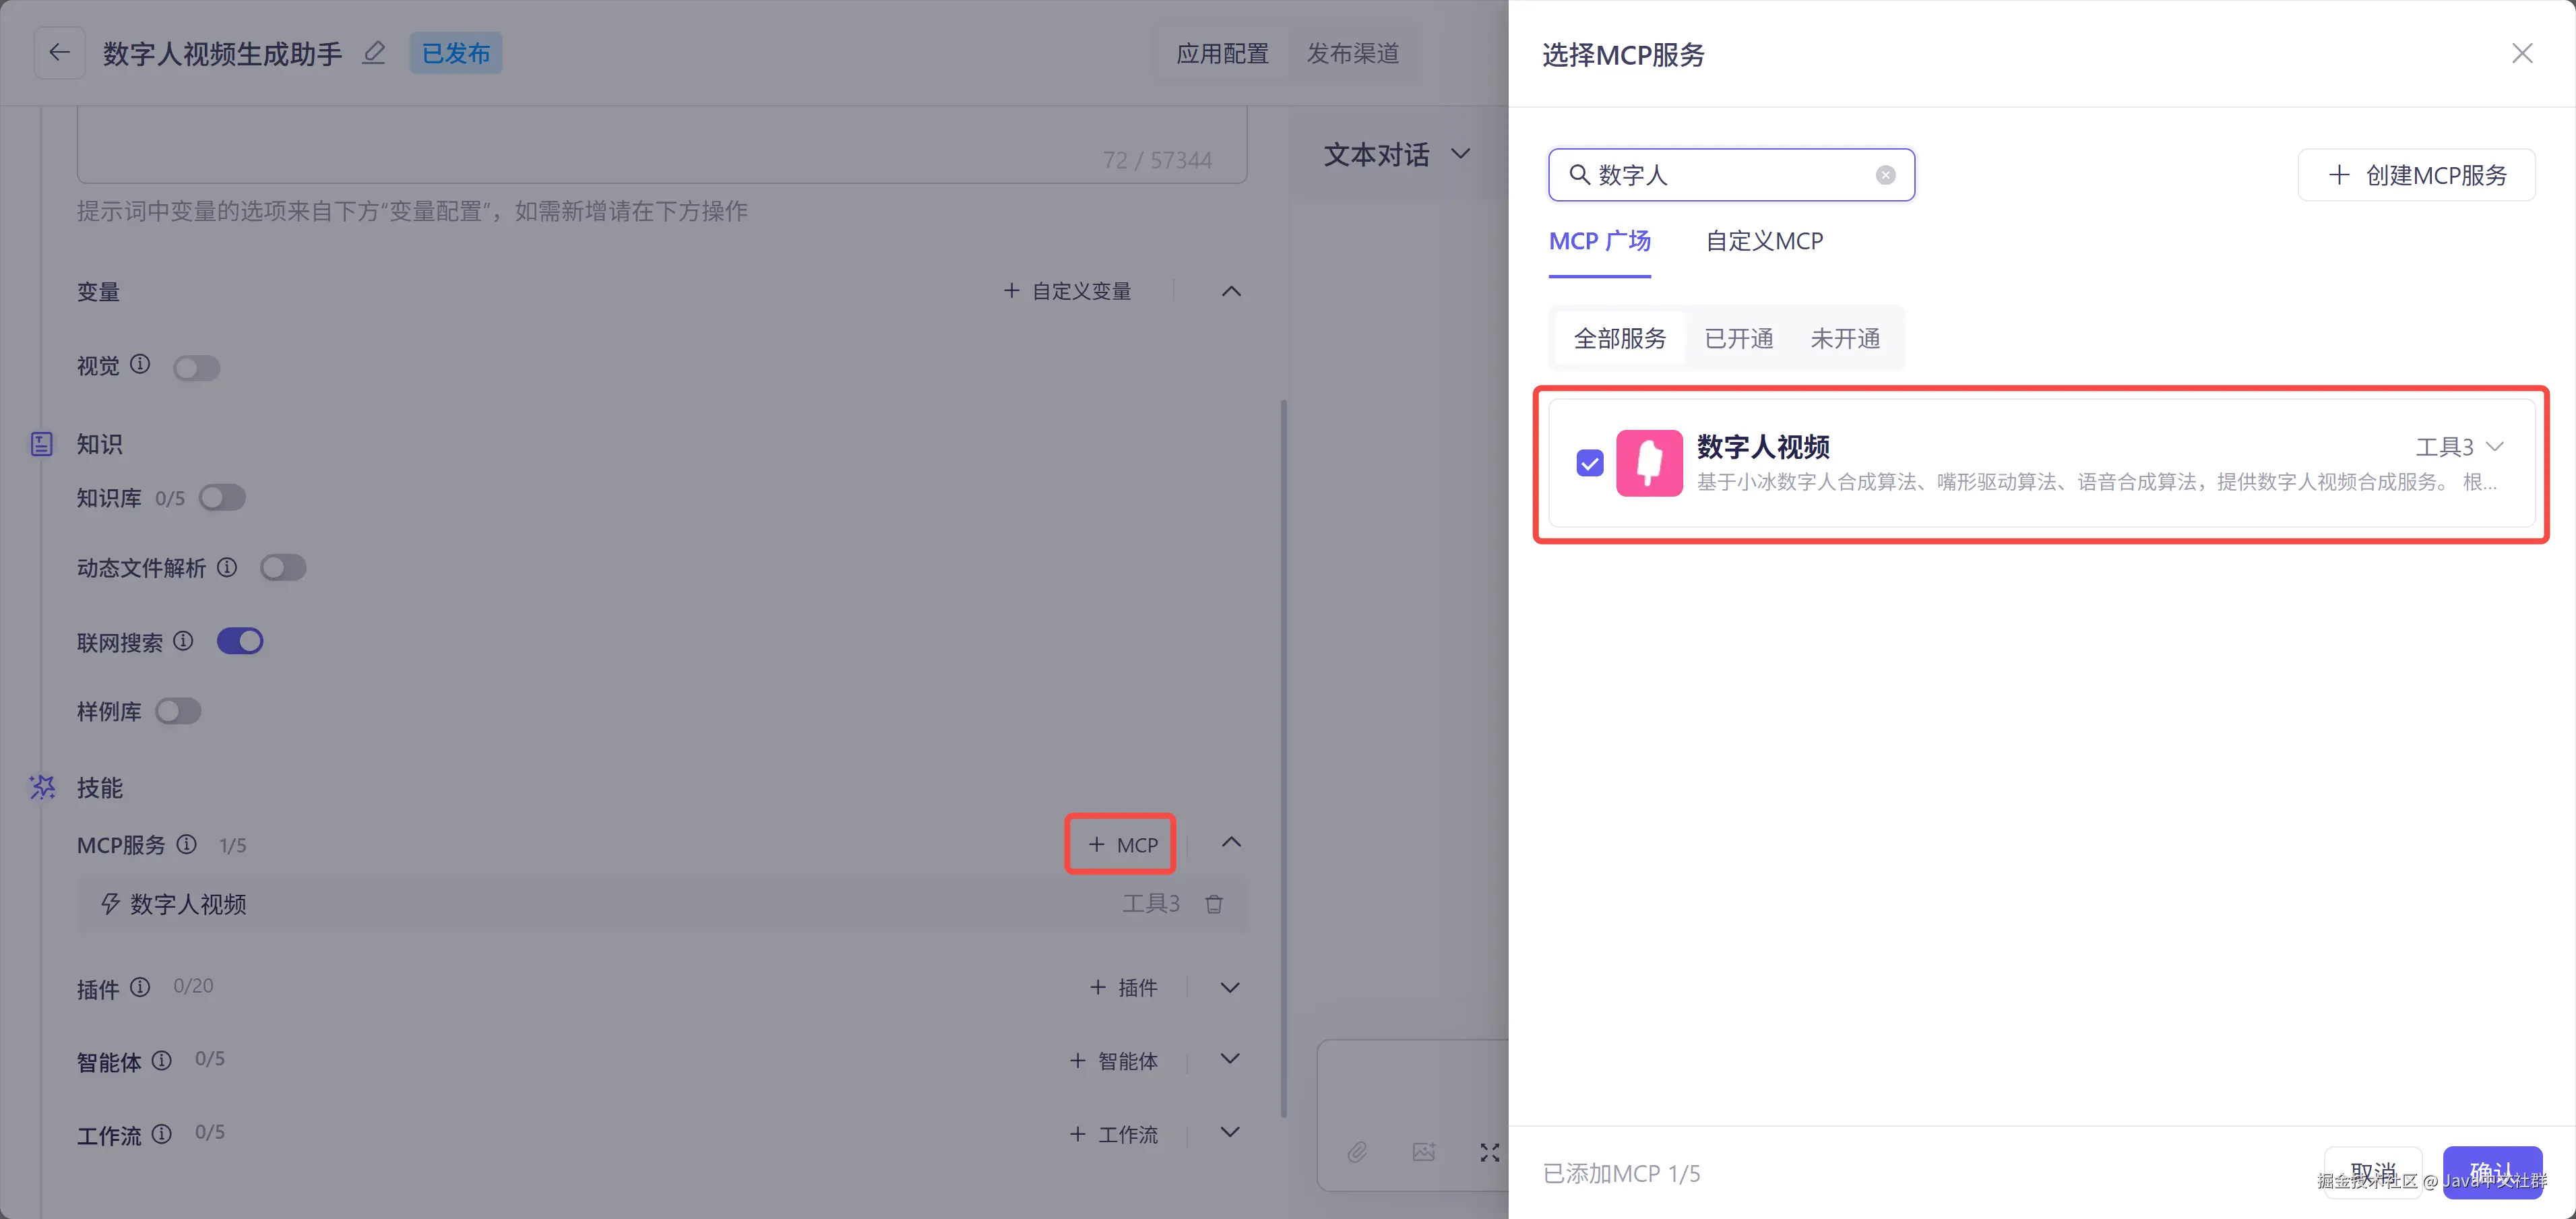Expand the 插件 section chevron
2576x1219 pixels.
(1230, 987)
